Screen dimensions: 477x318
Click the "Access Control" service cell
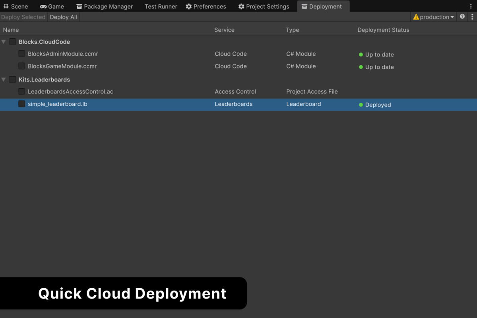tap(235, 91)
